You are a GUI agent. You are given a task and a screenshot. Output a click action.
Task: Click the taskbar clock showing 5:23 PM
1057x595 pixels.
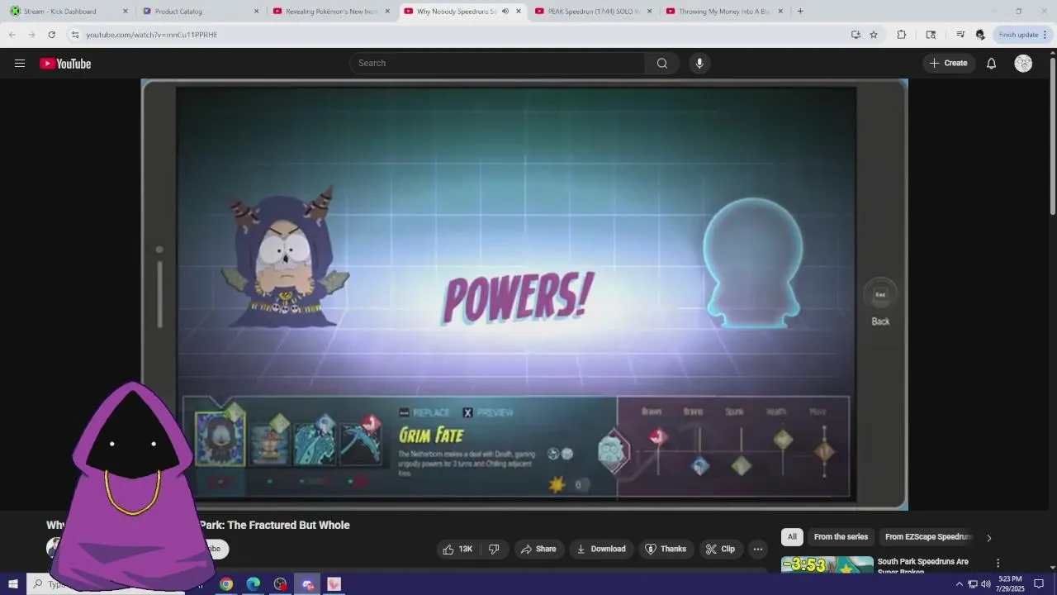point(1010,584)
